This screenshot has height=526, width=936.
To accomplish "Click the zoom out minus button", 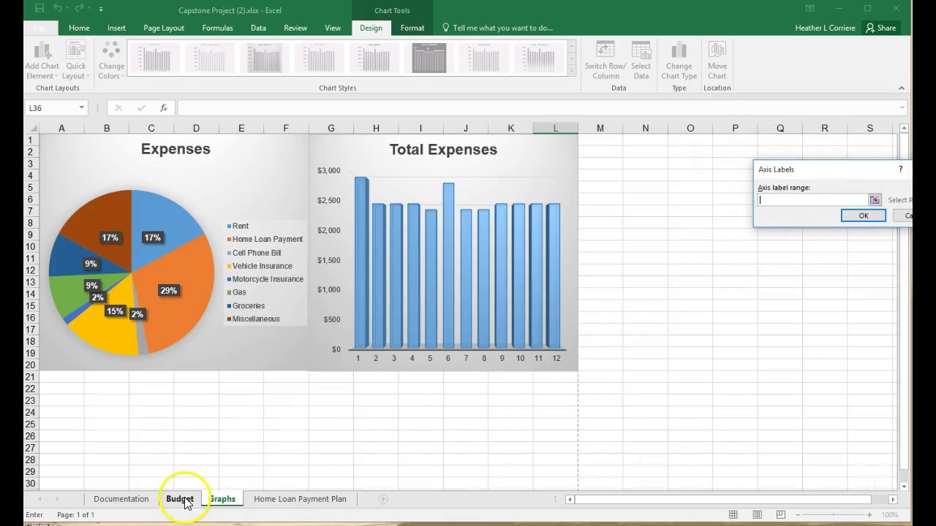I will tap(798, 515).
